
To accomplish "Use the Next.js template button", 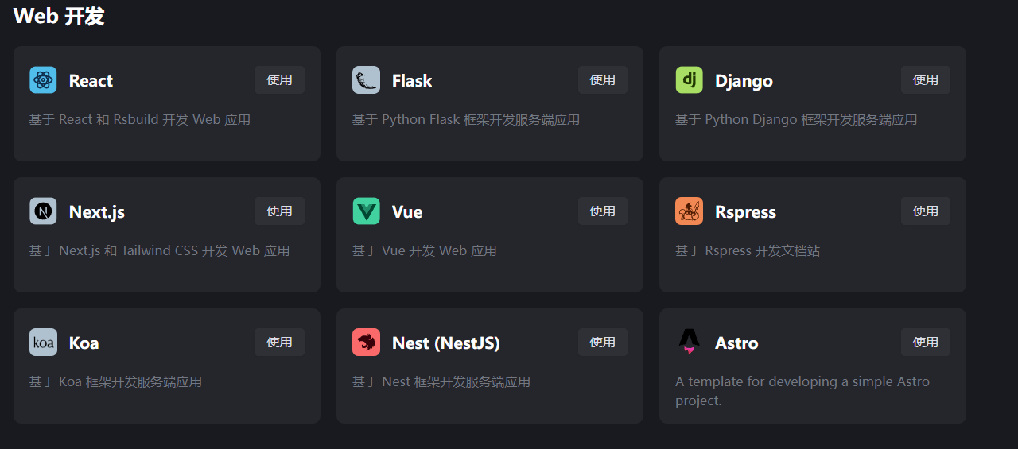I will pos(279,211).
